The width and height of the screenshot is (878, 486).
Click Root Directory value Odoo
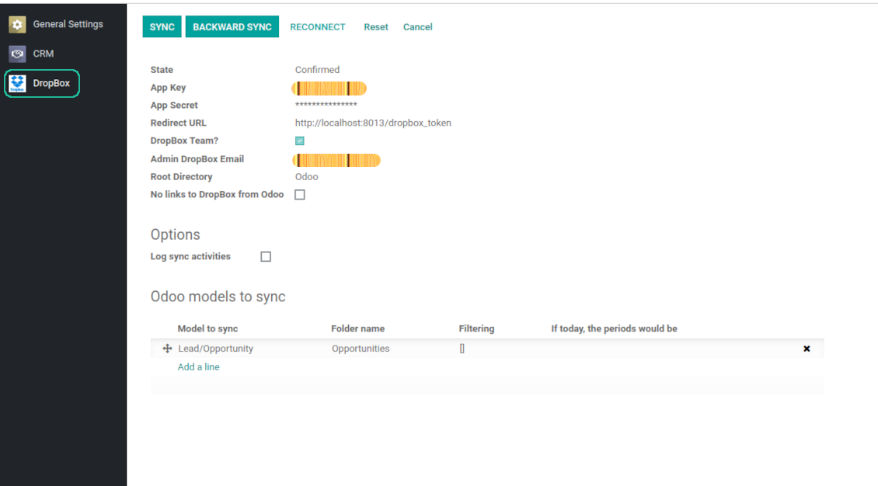(x=306, y=177)
